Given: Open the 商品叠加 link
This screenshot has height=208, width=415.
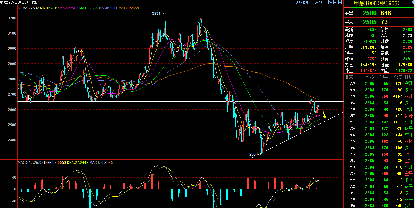Looking at the screenshot, I should (302, 2).
